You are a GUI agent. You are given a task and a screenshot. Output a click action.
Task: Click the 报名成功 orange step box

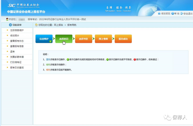[x=123, y=39]
